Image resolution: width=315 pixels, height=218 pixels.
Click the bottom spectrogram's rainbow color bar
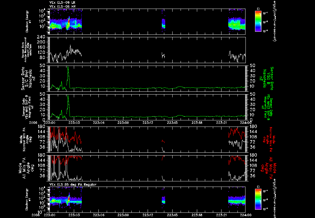tap(258, 200)
